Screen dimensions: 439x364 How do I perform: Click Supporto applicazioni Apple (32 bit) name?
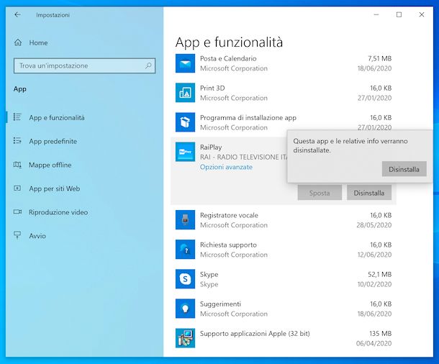255,334
